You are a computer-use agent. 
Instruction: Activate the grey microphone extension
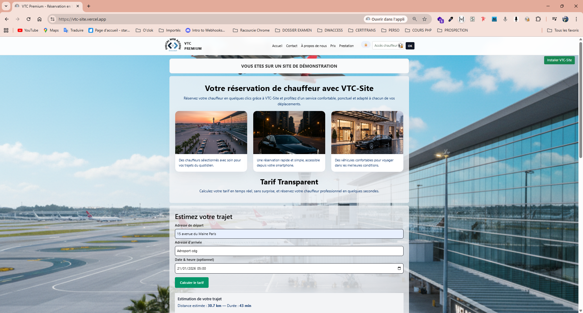(505, 19)
